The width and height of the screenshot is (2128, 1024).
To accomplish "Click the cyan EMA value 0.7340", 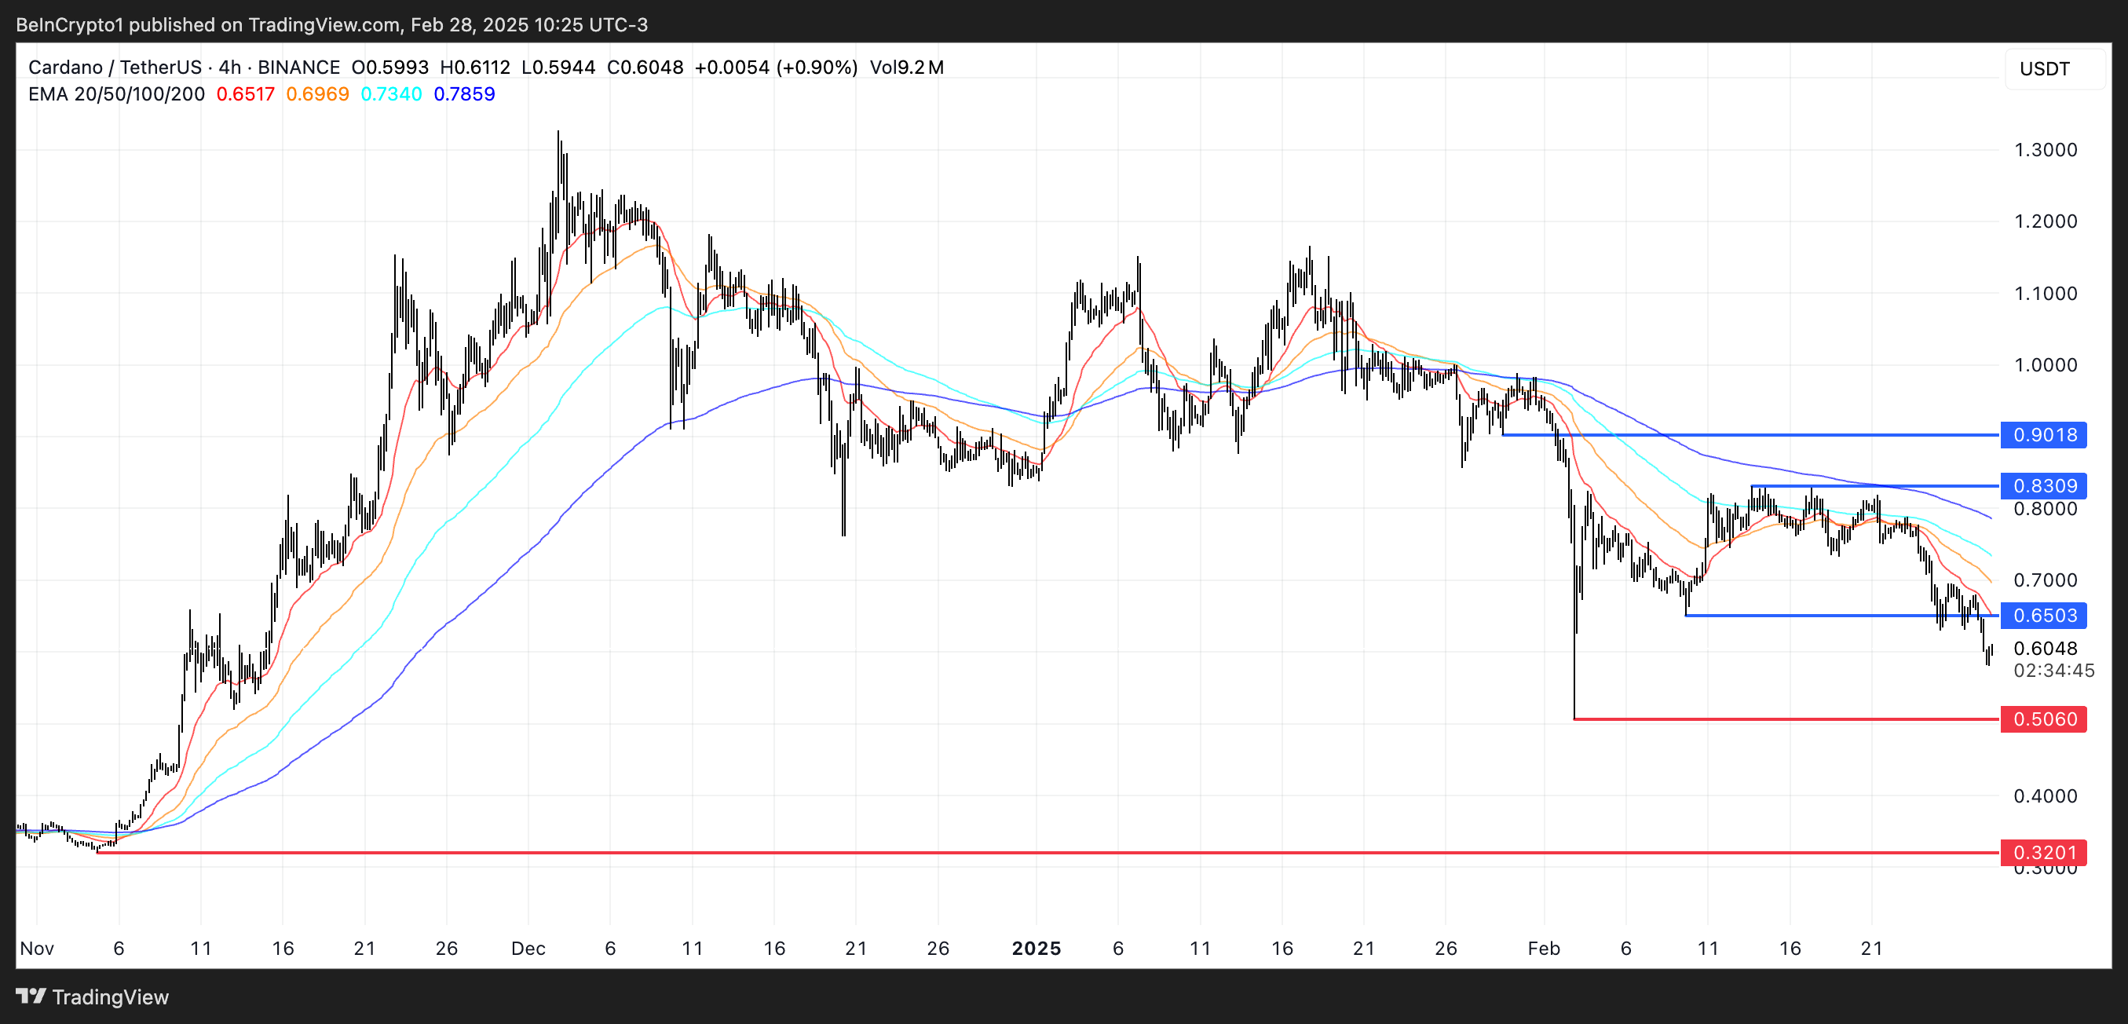I will (x=391, y=94).
